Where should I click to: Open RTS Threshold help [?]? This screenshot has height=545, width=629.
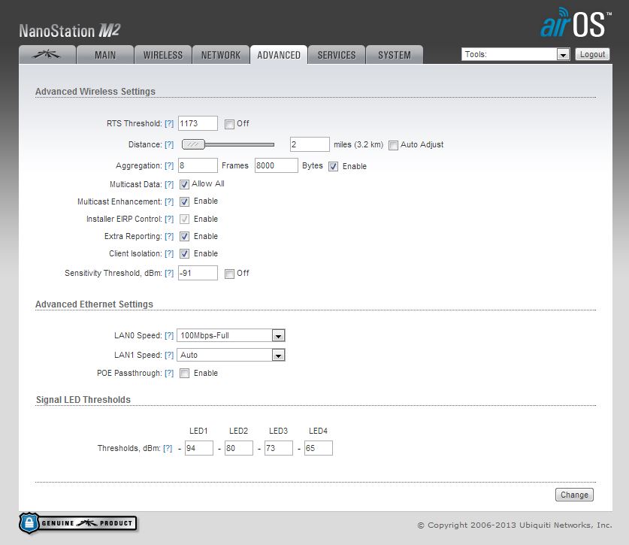(169, 123)
